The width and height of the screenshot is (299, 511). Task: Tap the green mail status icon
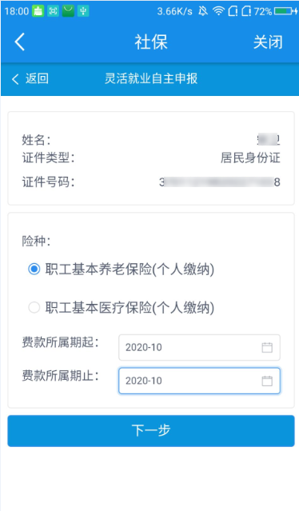coord(68,11)
